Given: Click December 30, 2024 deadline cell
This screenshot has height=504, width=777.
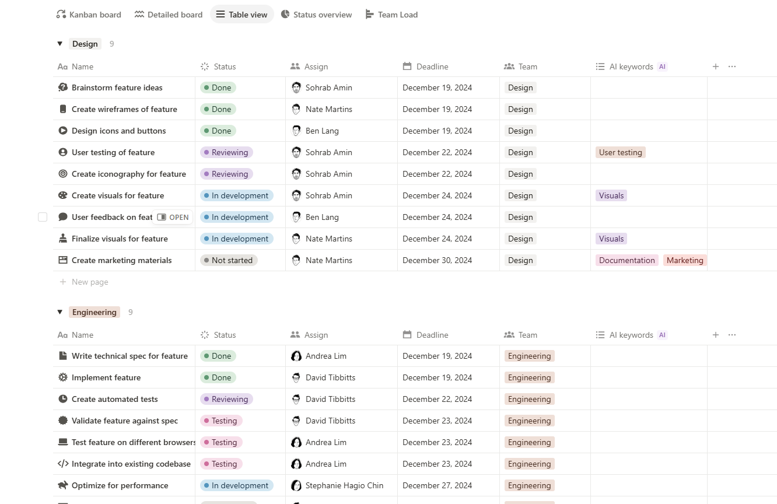Looking at the screenshot, I should point(449,260).
